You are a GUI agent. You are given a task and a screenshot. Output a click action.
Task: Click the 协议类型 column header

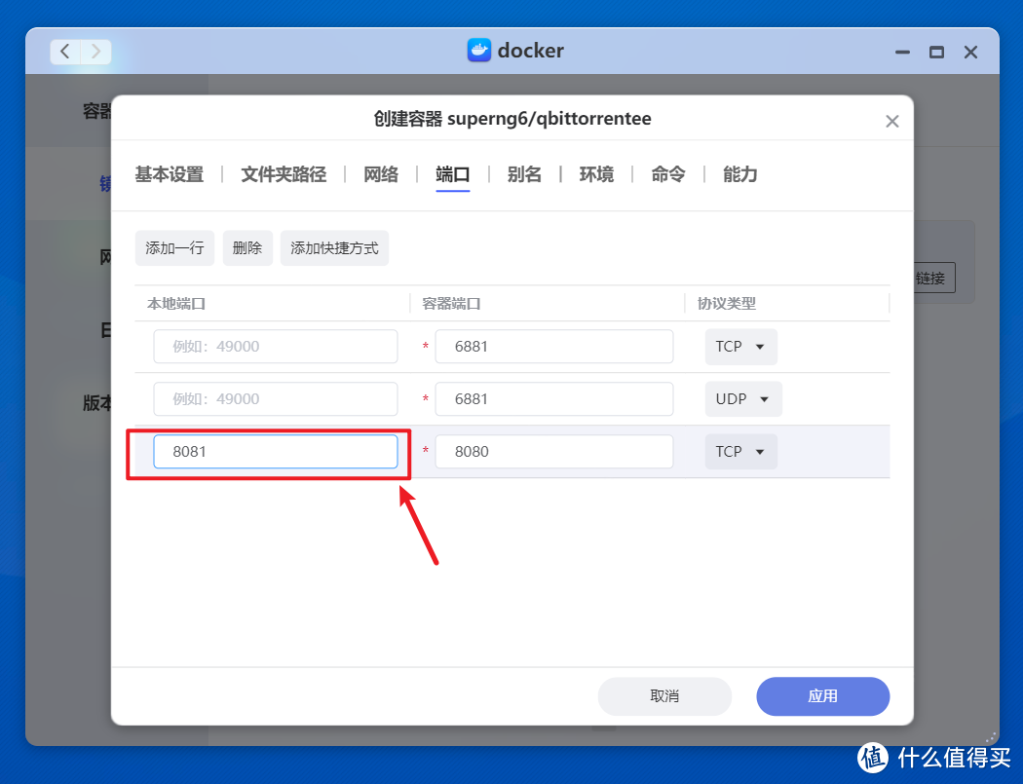(726, 303)
